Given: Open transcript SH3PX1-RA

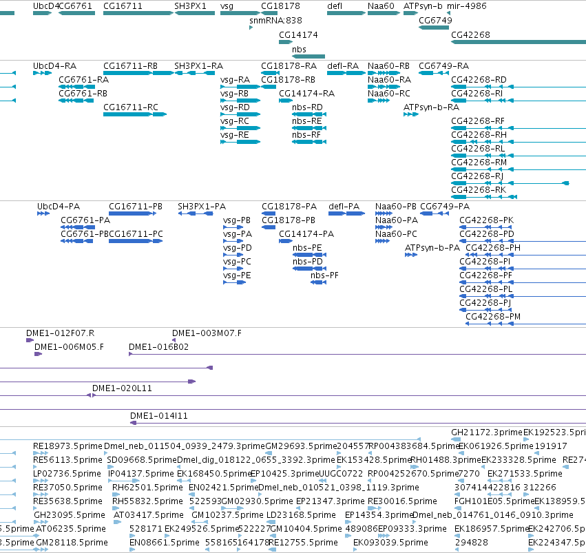Looking at the screenshot, I should tap(198, 65).
